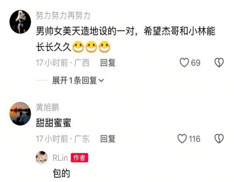Select the comment text 甜甜蜜蜜

pyautogui.click(x=53, y=123)
